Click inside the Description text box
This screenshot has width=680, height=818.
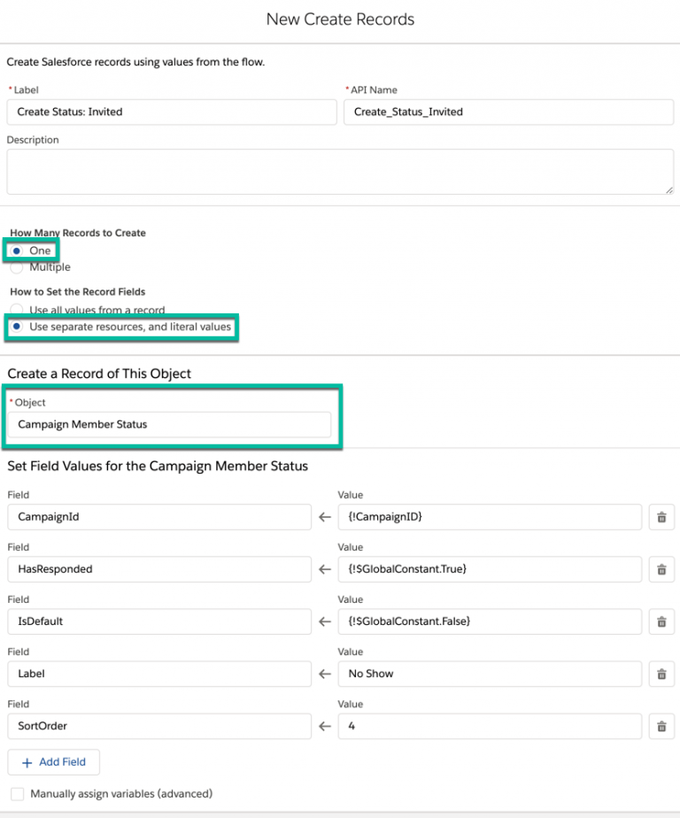[340, 171]
